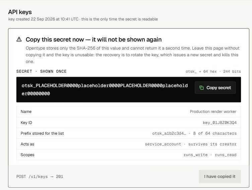Click the Production render worker value
The height and width of the screenshot is (190, 252).
pos(213,112)
